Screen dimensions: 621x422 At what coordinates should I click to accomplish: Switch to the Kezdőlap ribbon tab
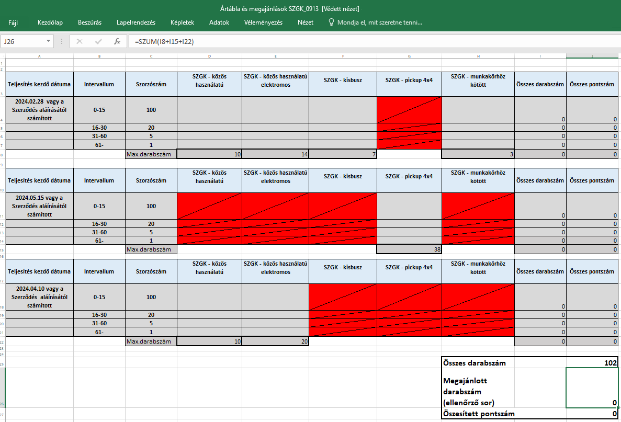click(50, 22)
